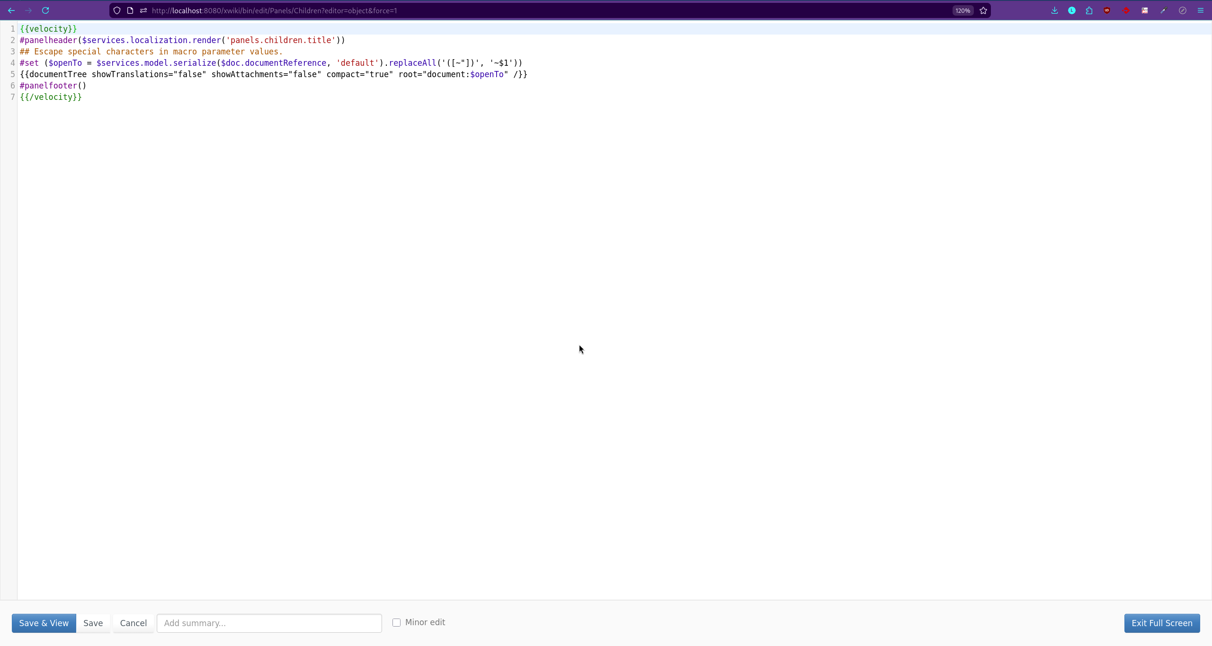Focus the Add summary input field

coord(269,623)
